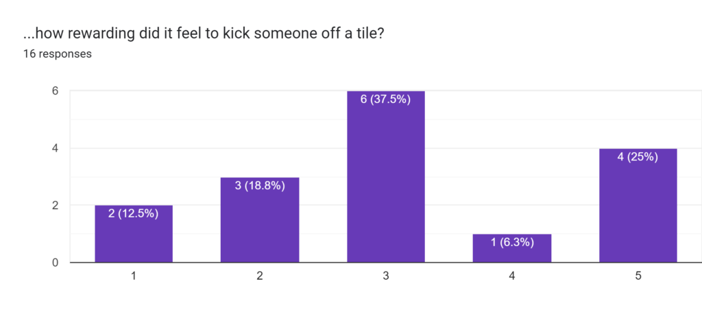702x334 pixels.
Task: Select the shortest bar for rating 4
Action: coord(512,252)
